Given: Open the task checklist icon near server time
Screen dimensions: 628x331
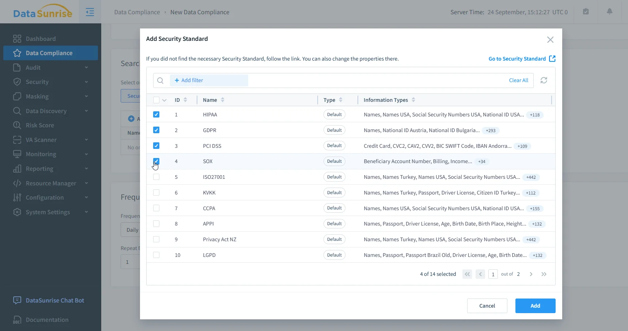Looking at the screenshot, I should tap(586, 11).
